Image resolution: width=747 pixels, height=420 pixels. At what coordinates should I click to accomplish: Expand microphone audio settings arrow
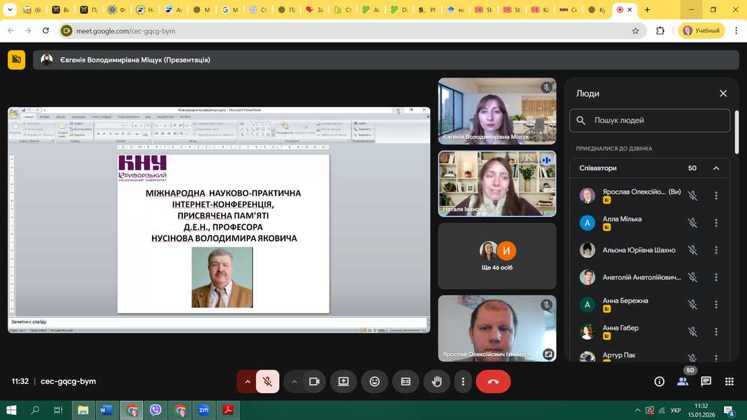coord(247,382)
